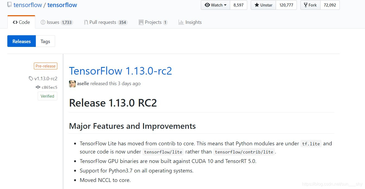Open the Watch dropdown menu
Image resolution: width=365 pixels, height=189 pixels.
(215, 5)
